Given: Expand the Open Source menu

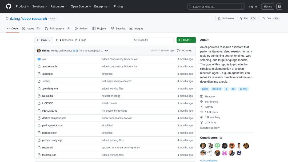Looking at the screenshot, I should (x=81, y=6).
